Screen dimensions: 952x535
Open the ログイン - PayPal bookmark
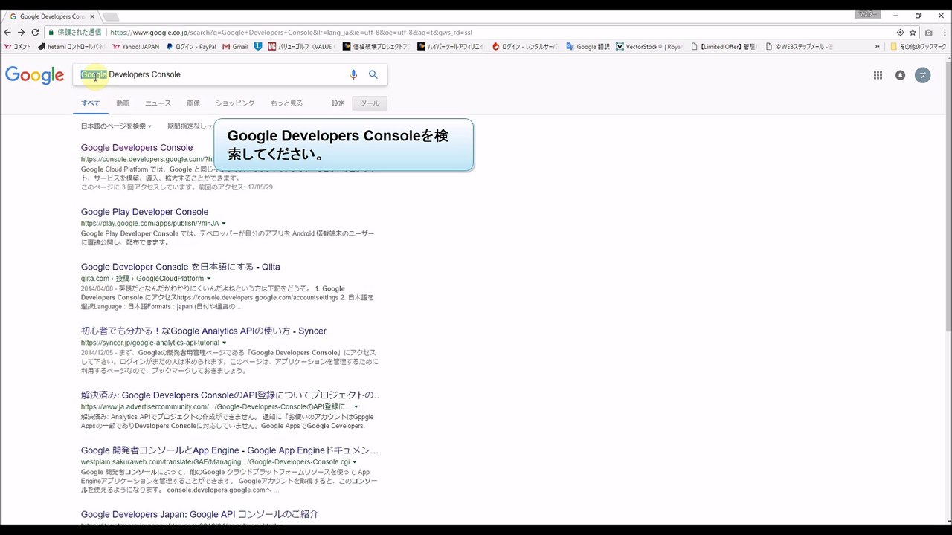[192, 47]
